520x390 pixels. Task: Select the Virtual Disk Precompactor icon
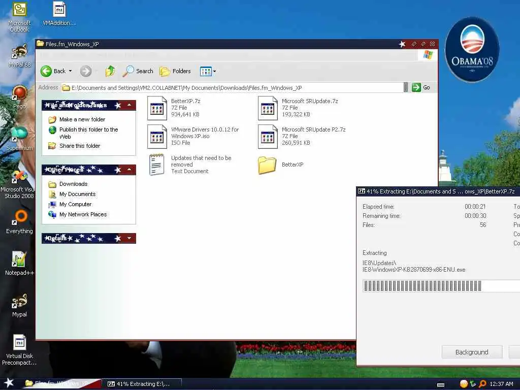tap(19, 349)
